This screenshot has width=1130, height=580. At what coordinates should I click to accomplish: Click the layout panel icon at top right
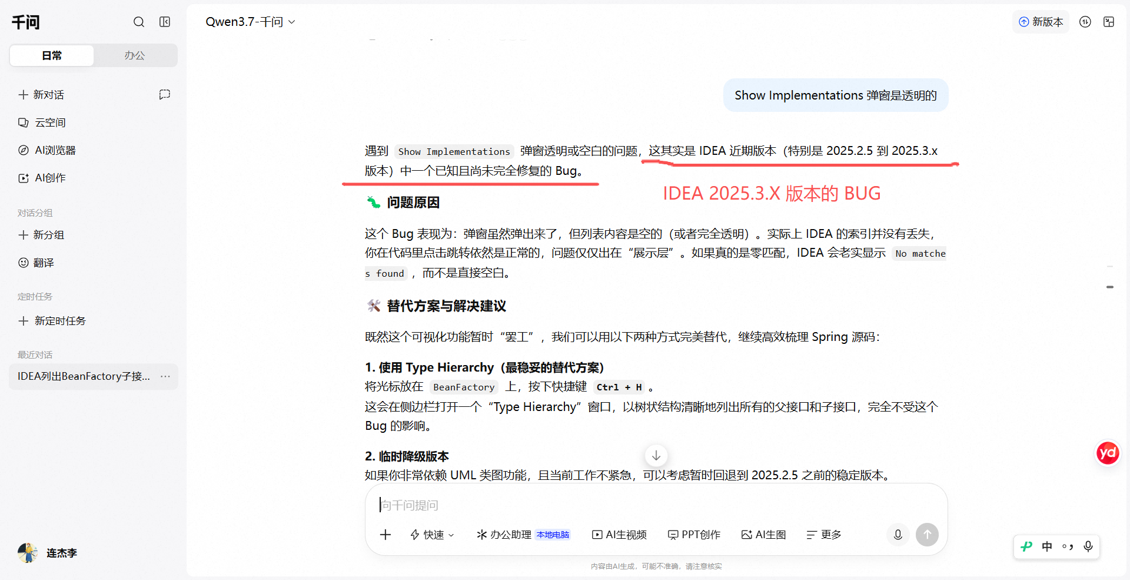click(1109, 22)
